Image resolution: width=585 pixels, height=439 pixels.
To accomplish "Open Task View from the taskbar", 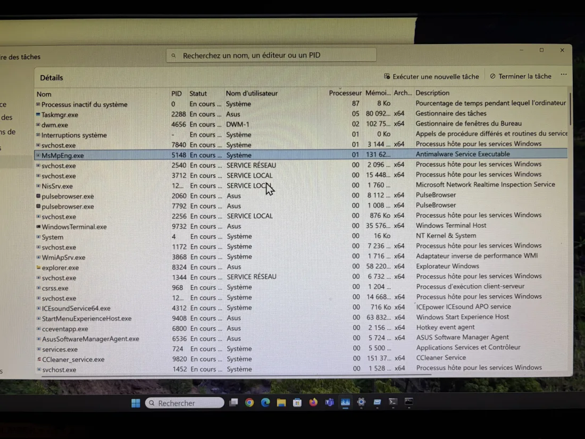I will [233, 402].
